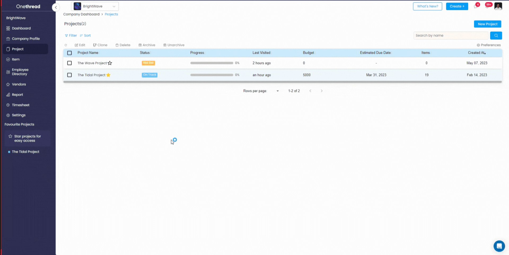Click the blue search magnifier button

coord(496,36)
